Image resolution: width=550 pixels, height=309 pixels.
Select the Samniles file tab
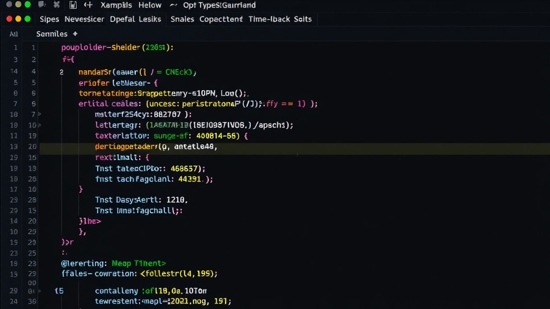pos(52,34)
